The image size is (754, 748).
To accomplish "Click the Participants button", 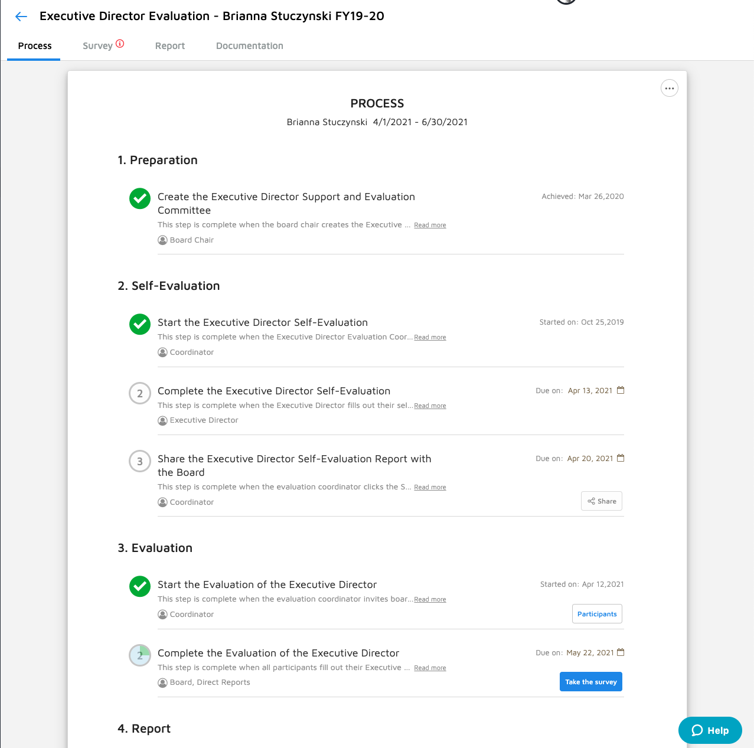I will tap(597, 614).
